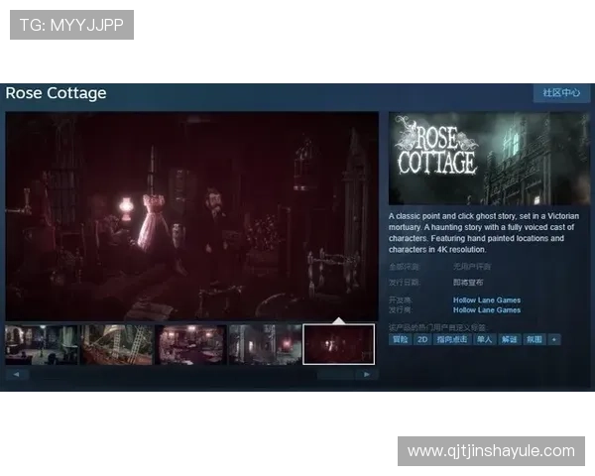595x476 pixels.
Task: Select the first screenshot thumbnail in the strip
Action: [x=41, y=344]
